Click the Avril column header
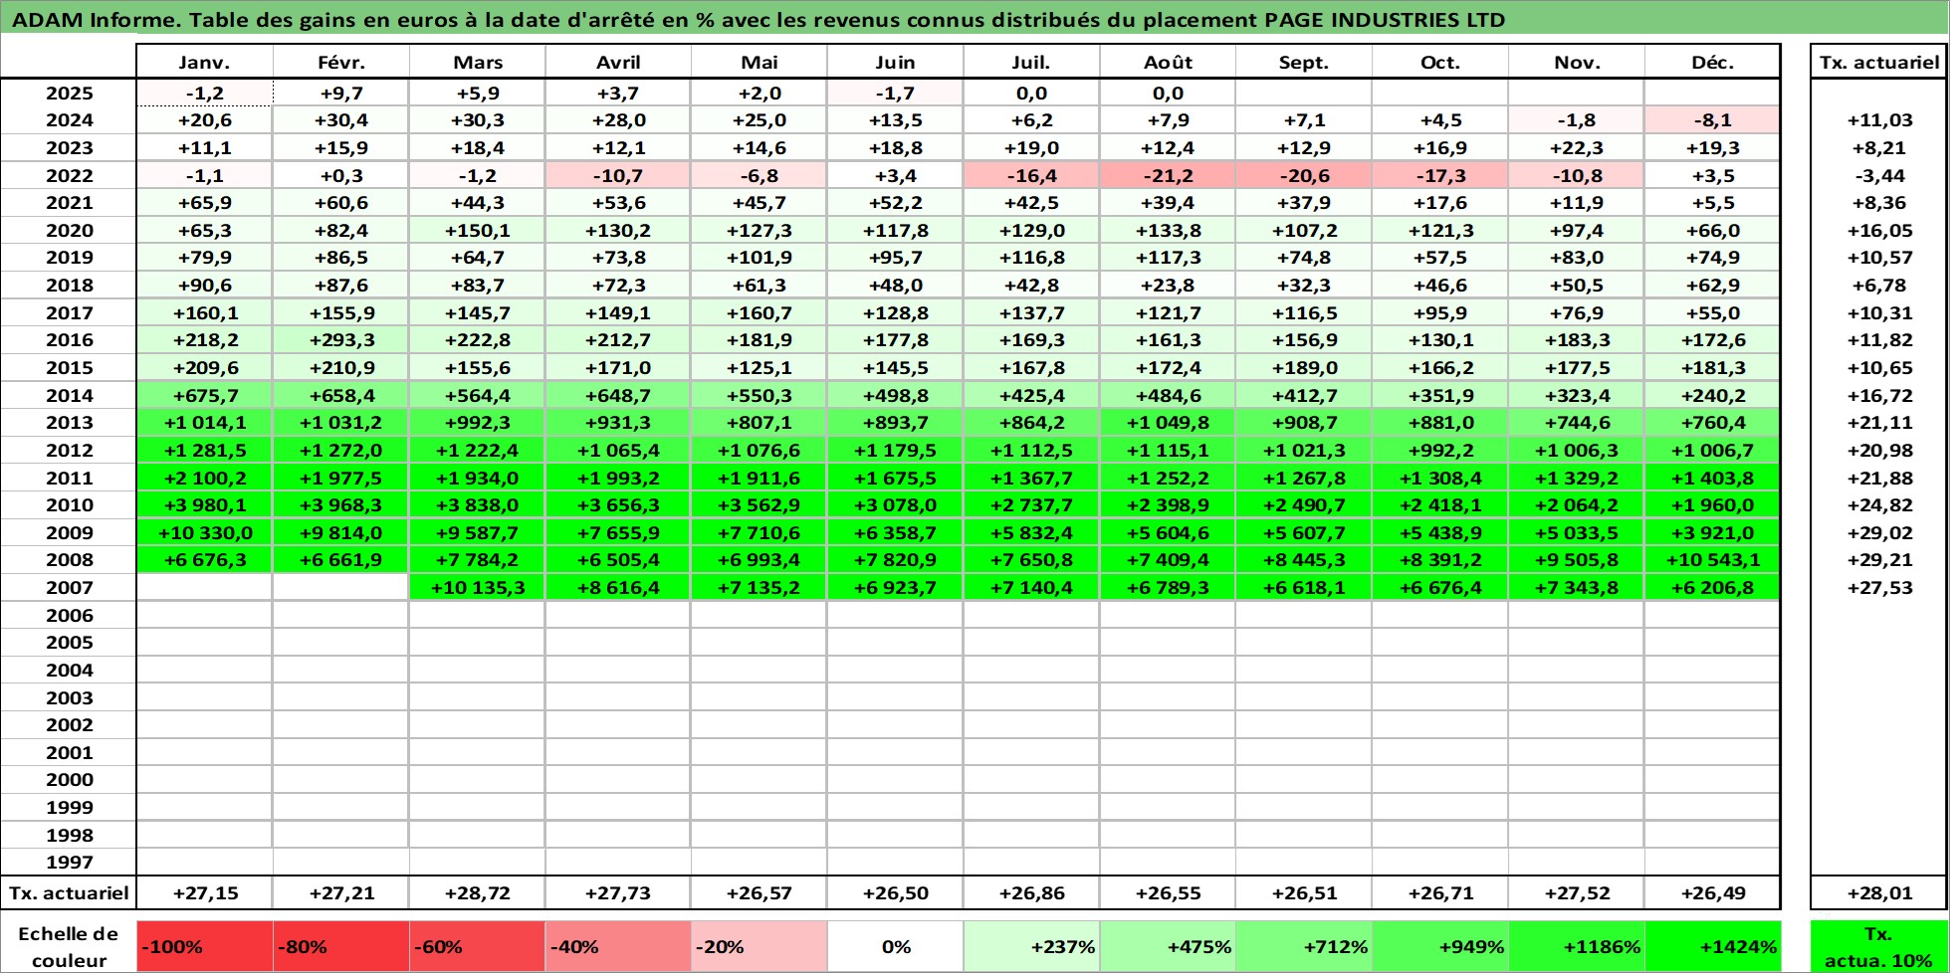1950x973 pixels. tap(618, 62)
